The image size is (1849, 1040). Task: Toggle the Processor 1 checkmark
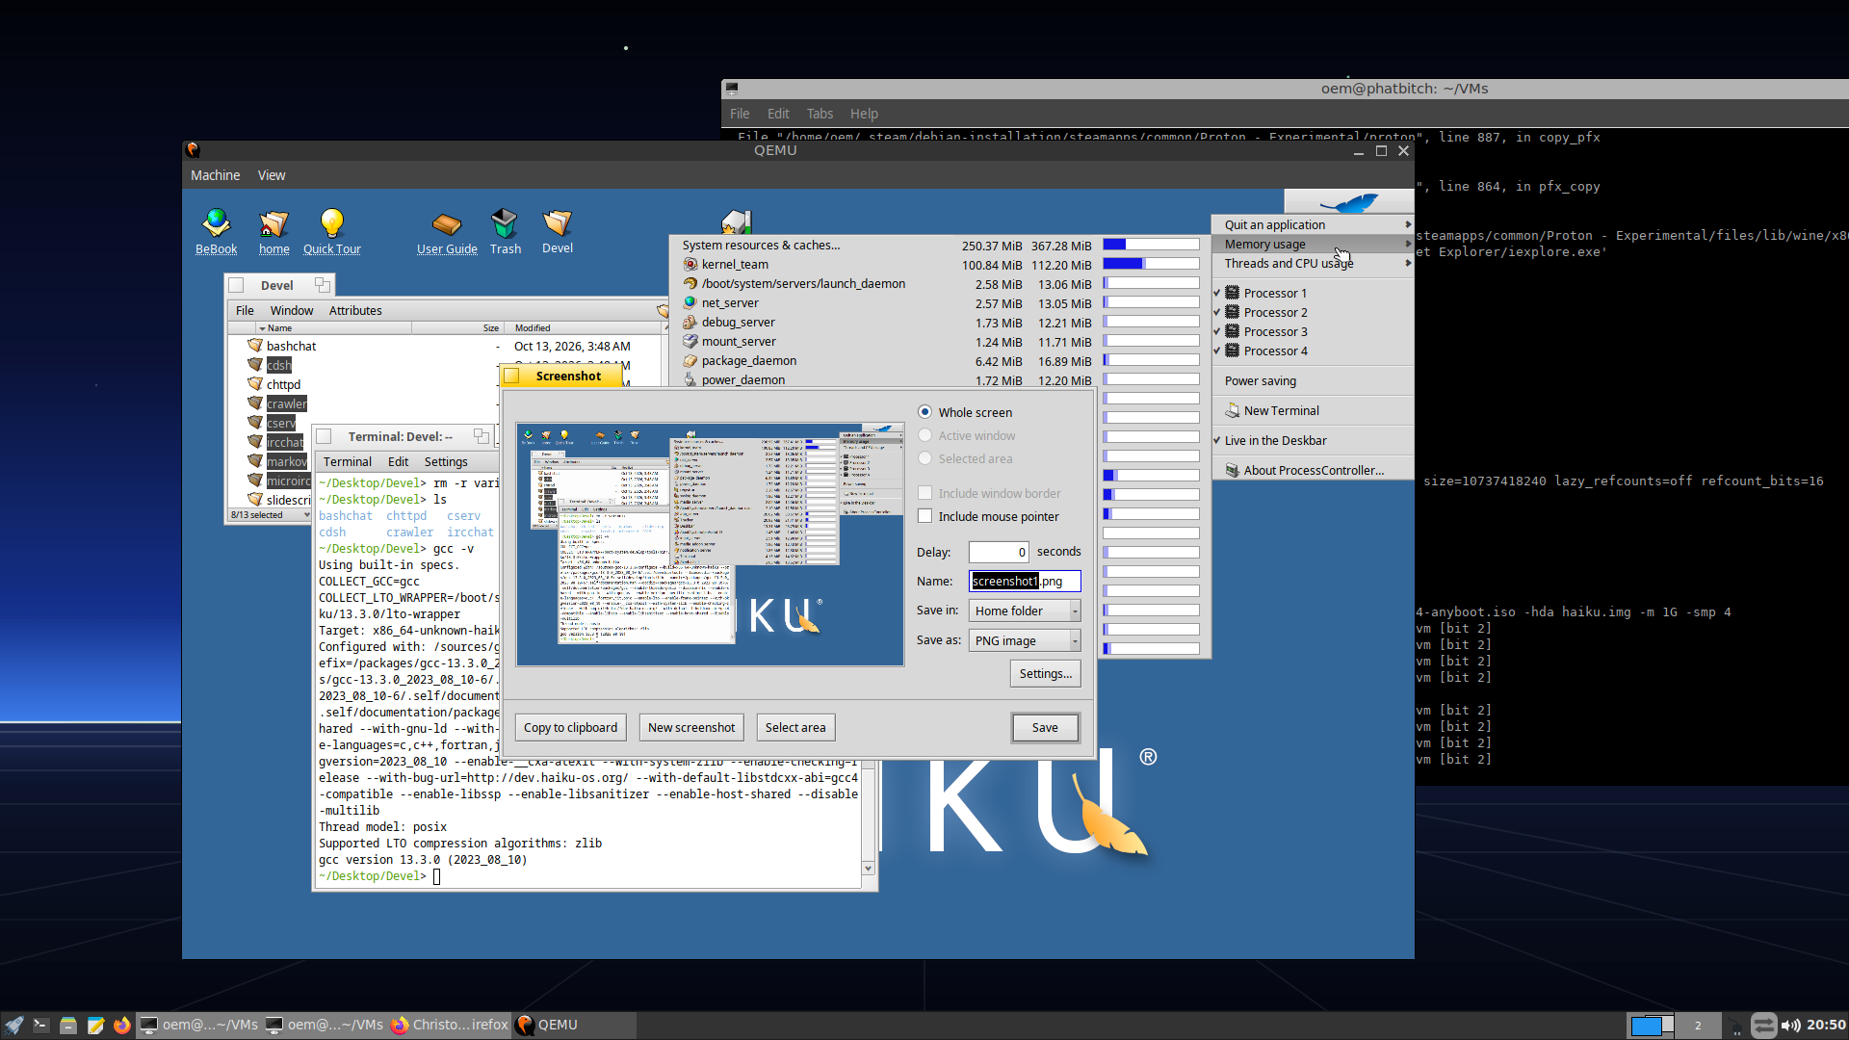pyautogui.click(x=1217, y=293)
